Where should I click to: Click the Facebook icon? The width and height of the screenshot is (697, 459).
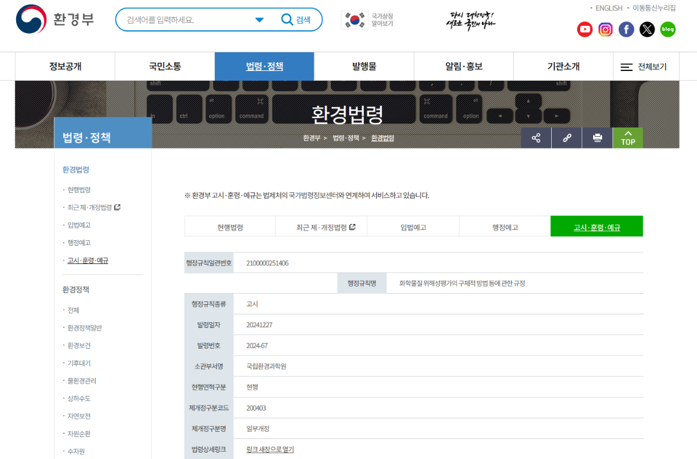(x=626, y=29)
